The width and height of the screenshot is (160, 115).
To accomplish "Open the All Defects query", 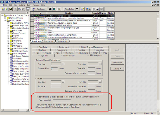I will pyautogui.click(x=17, y=59).
